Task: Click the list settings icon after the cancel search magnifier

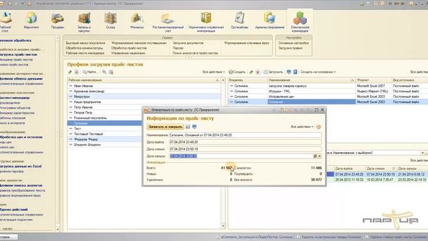Action: [111, 72]
